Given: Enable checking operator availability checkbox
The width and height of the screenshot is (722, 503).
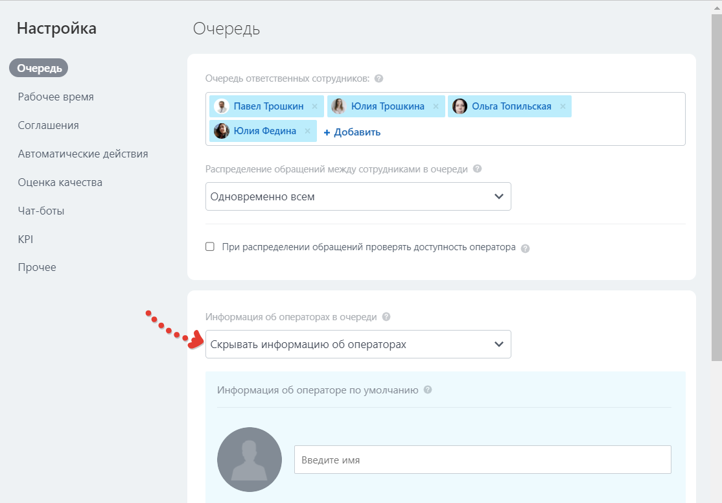Looking at the screenshot, I should [210, 247].
